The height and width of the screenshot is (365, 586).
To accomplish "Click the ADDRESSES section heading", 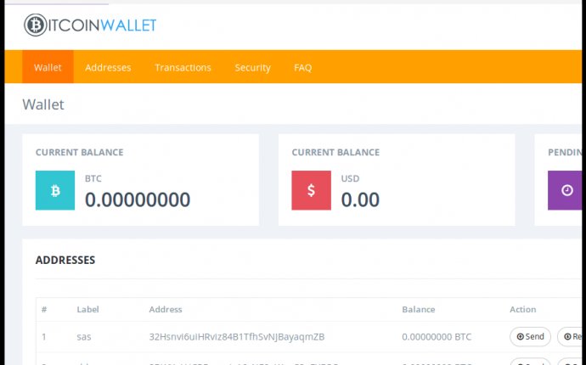I will [x=65, y=260].
